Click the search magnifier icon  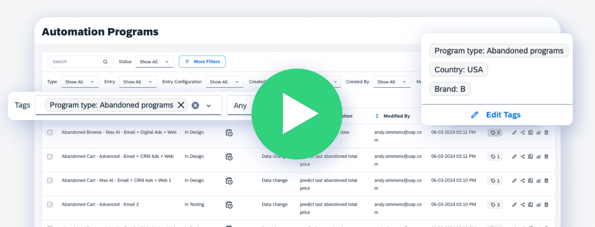(x=105, y=62)
